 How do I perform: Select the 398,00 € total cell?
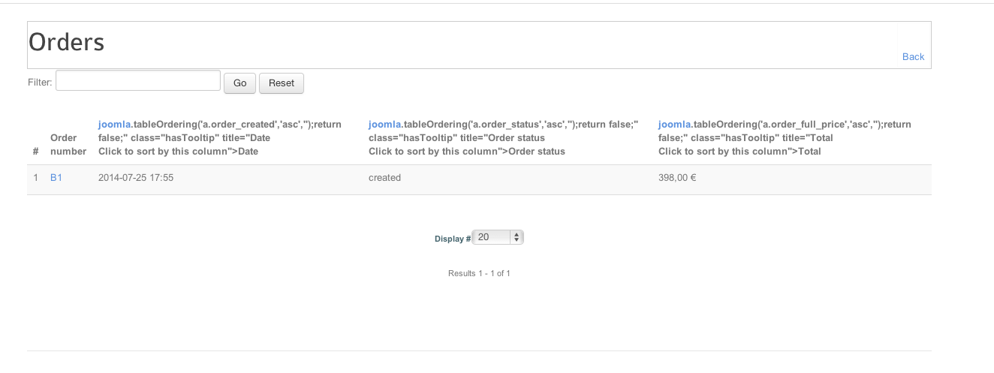click(677, 178)
